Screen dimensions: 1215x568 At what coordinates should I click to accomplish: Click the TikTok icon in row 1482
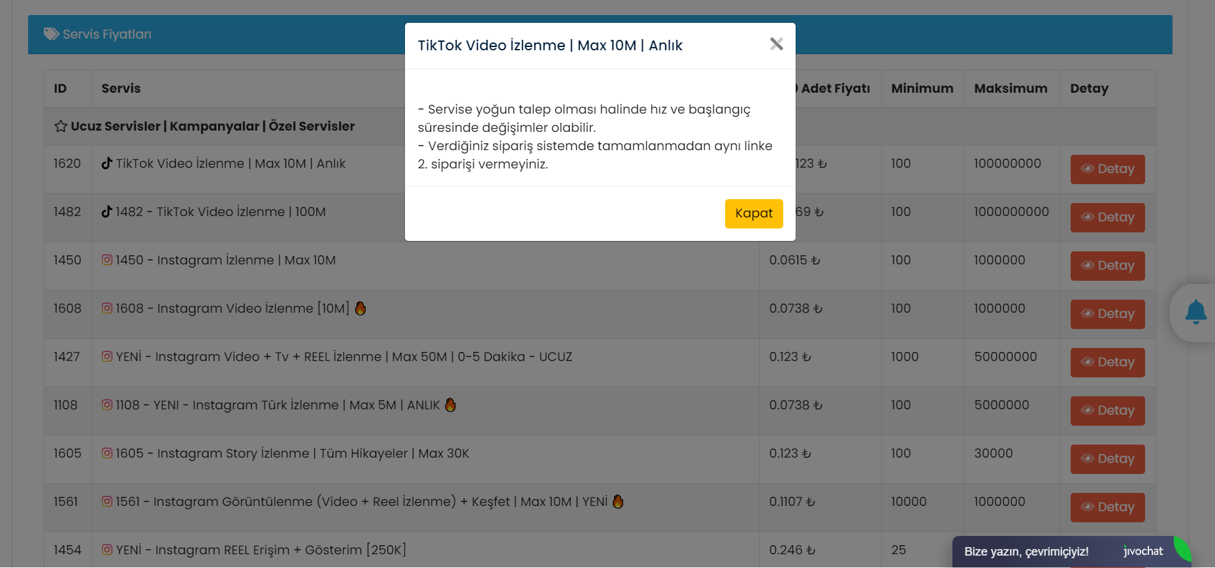pyautogui.click(x=106, y=212)
